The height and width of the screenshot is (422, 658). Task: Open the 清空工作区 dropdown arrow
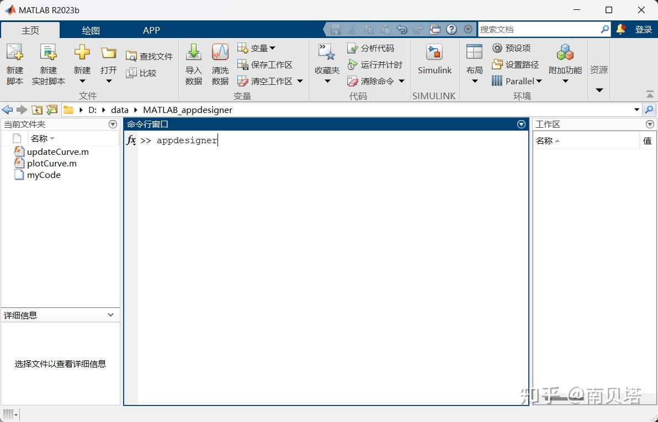[x=299, y=81]
